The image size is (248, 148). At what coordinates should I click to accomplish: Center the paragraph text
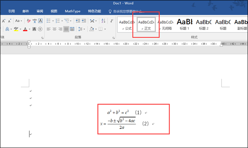(x=55, y=29)
